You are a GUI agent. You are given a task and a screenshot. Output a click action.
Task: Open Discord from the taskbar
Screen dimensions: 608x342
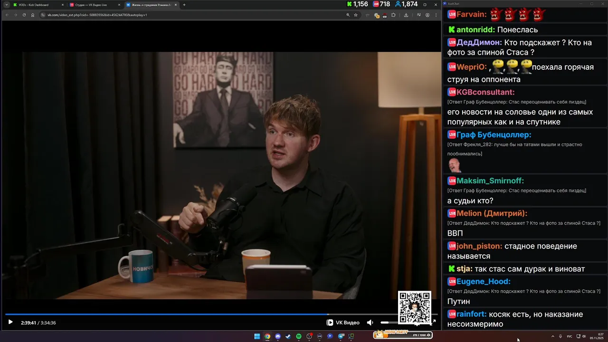(278, 336)
